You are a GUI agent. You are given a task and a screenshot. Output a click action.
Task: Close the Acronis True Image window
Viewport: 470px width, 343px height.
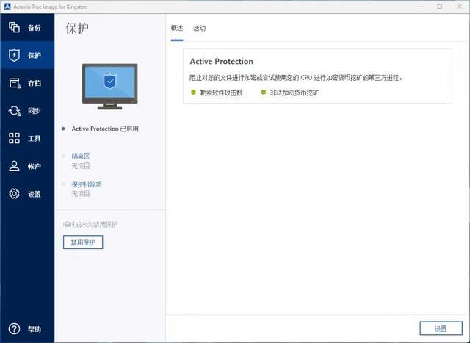coord(459,7)
